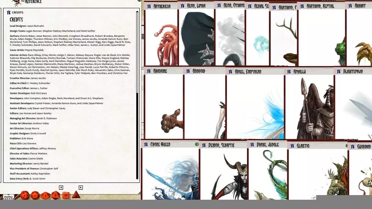Click the large Credits heading

(x=16, y=19)
